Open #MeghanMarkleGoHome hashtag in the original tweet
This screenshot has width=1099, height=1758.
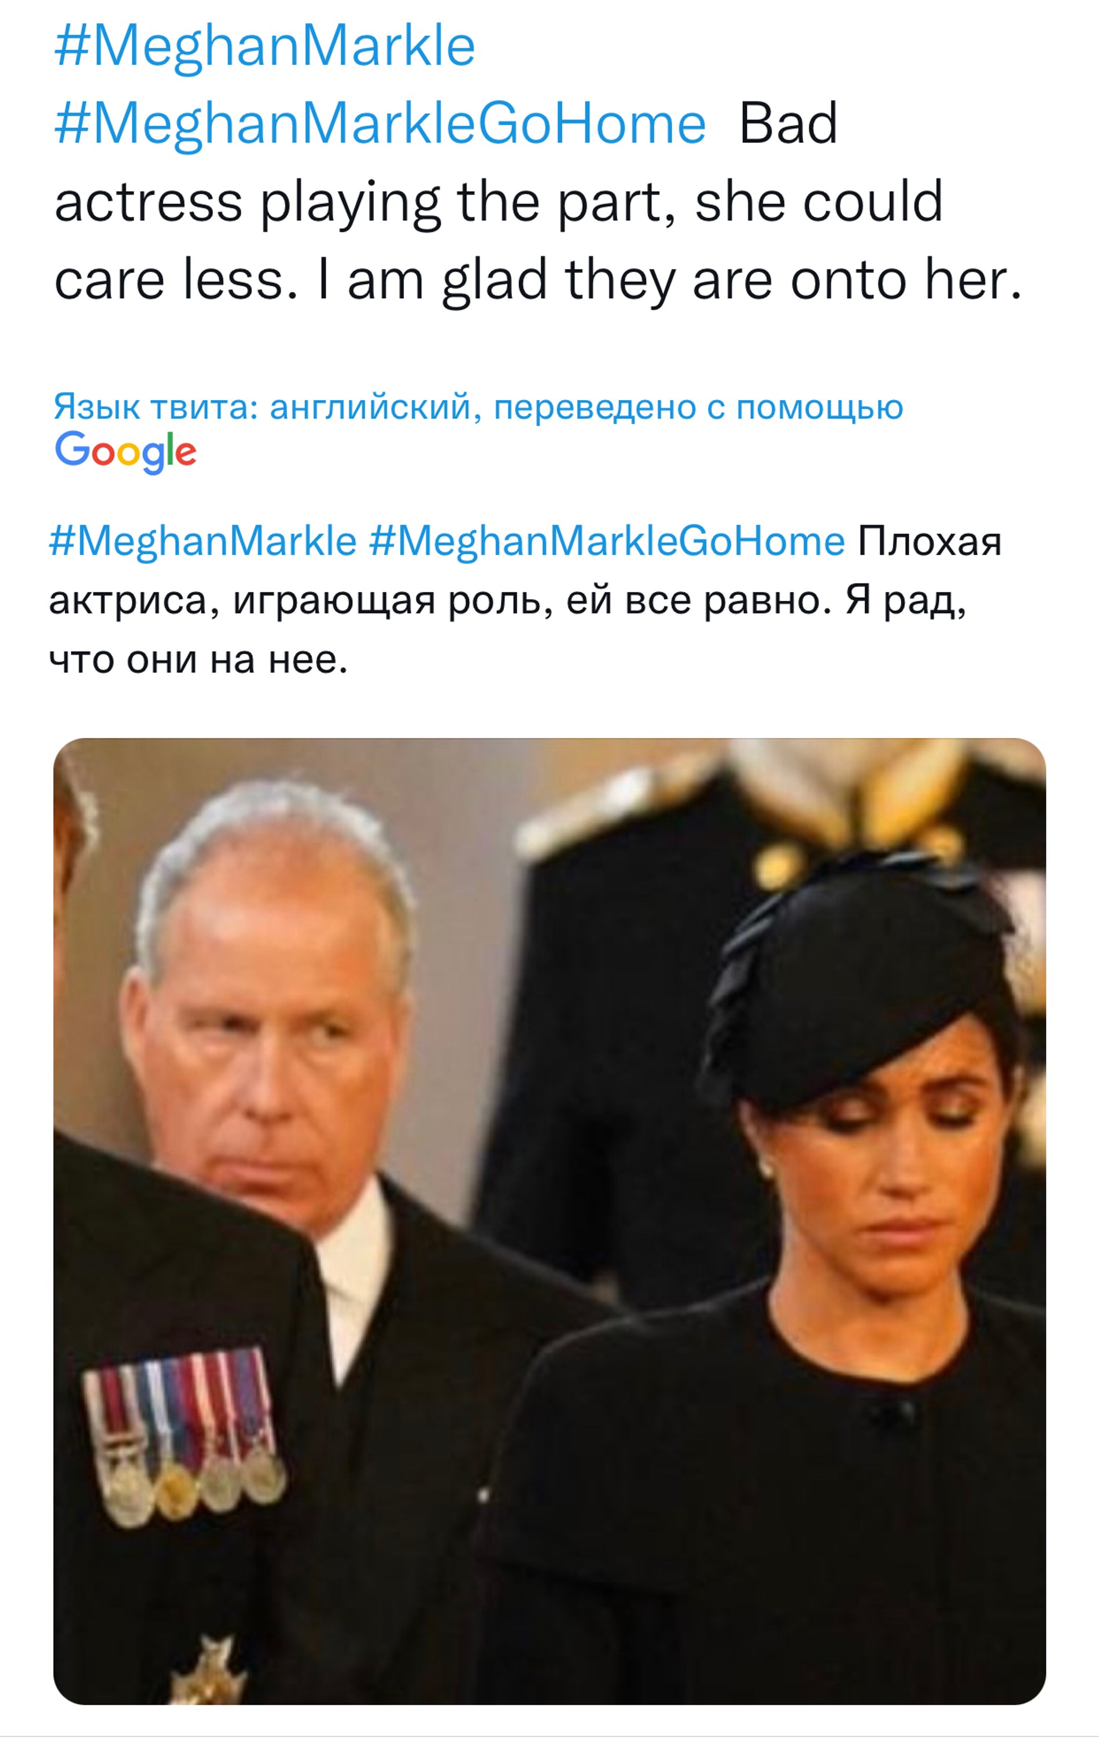click(380, 124)
